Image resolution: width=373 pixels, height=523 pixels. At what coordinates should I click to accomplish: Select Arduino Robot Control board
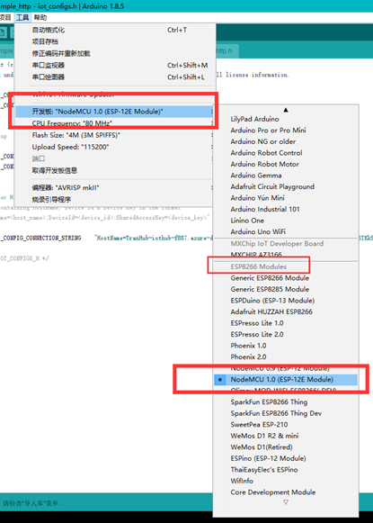(x=286, y=153)
